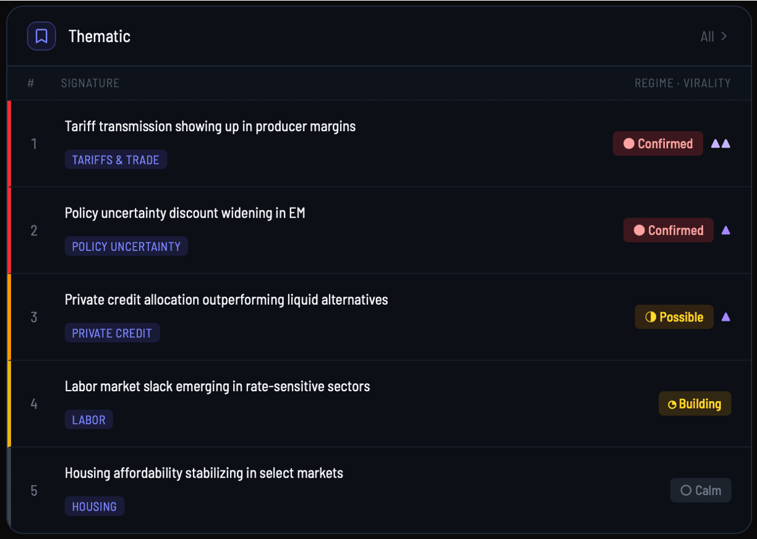Open 'Tariff transmission showing up in producer margins'
Viewport: 757px width, 539px height.
(210, 126)
